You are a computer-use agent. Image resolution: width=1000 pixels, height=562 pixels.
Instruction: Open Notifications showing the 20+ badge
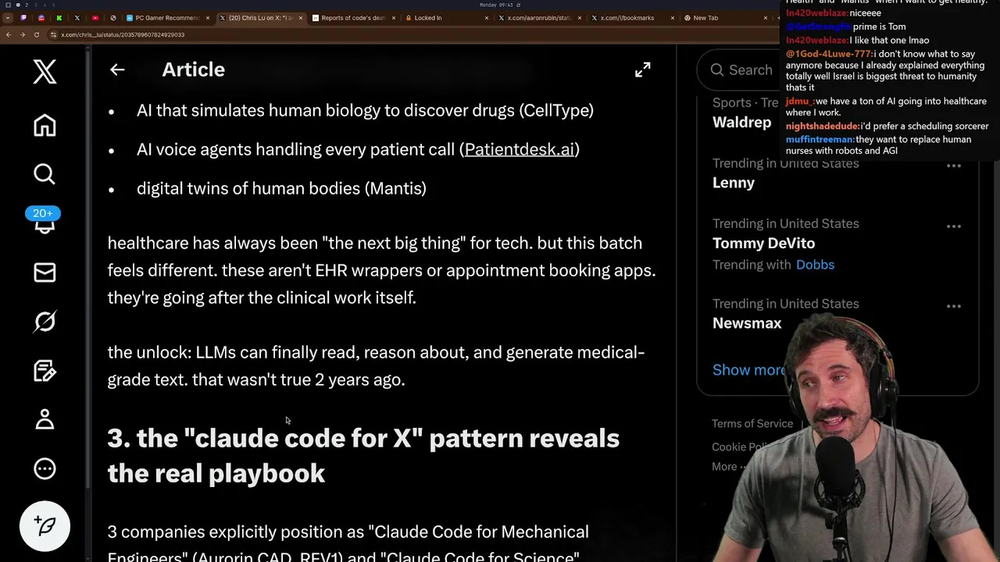tap(44, 221)
